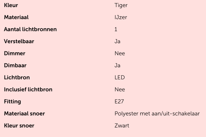206x137 pixels.
Task: Click the LED value
Action: [x=119, y=78]
